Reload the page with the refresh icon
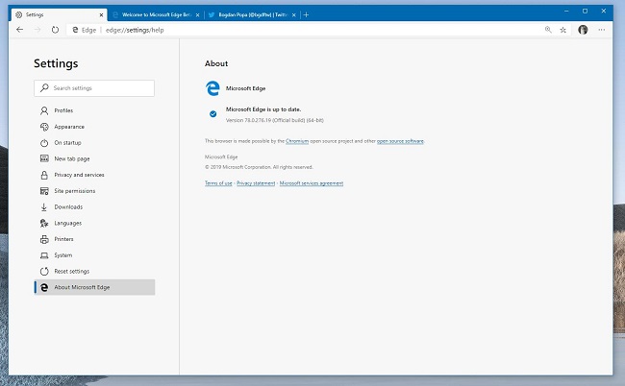 pos(55,30)
